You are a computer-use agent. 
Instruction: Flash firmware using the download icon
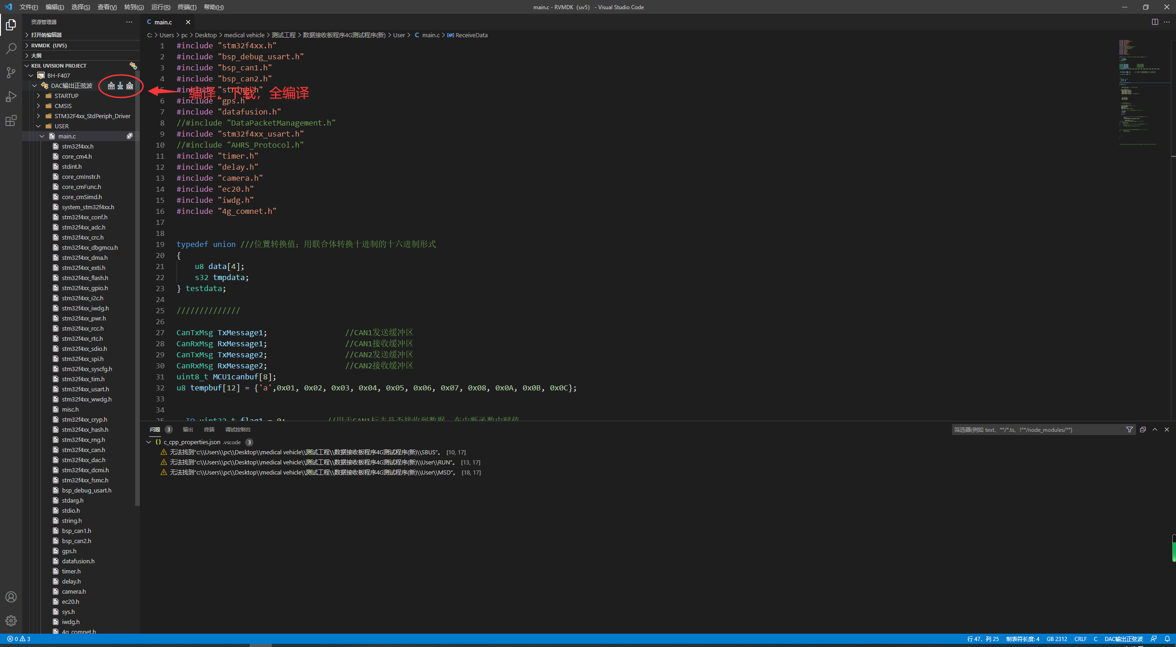click(120, 86)
